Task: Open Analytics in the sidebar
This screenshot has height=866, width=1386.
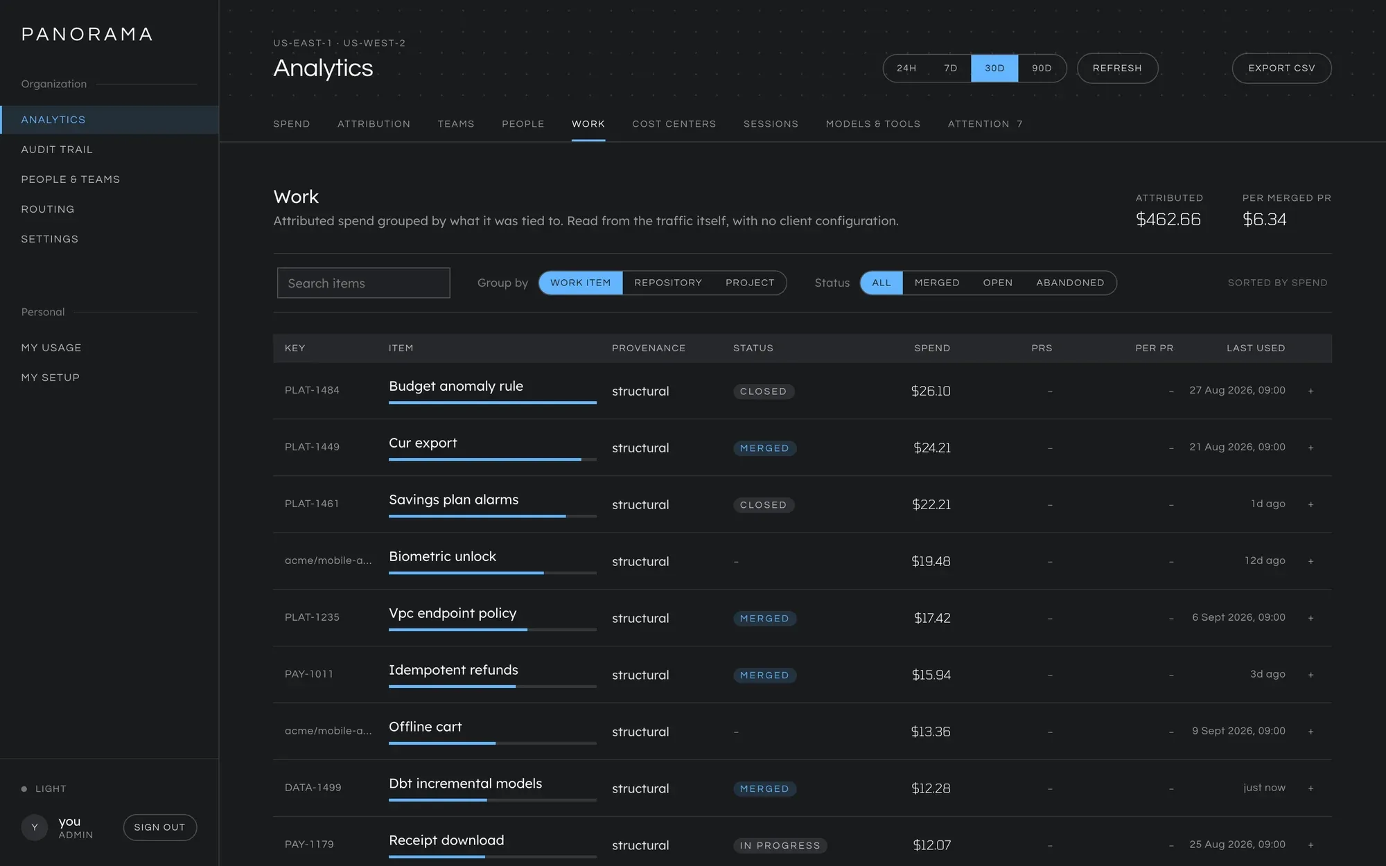Action: 109,120
